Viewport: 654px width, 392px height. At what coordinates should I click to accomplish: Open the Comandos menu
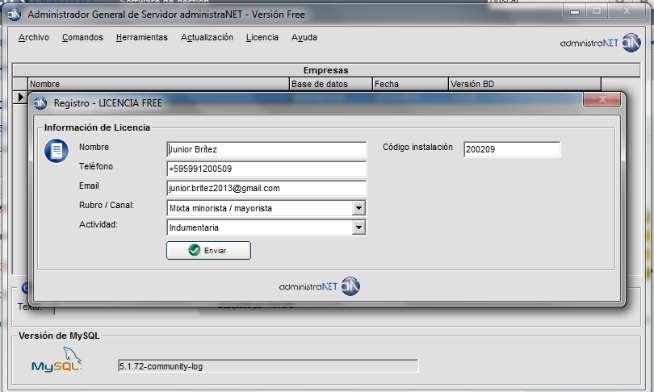click(x=82, y=37)
